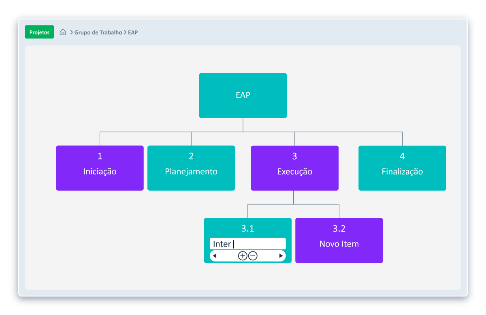Open Grupo de Trabalho breadcrumb
The width and height of the screenshot is (486, 315).
pos(98,32)
